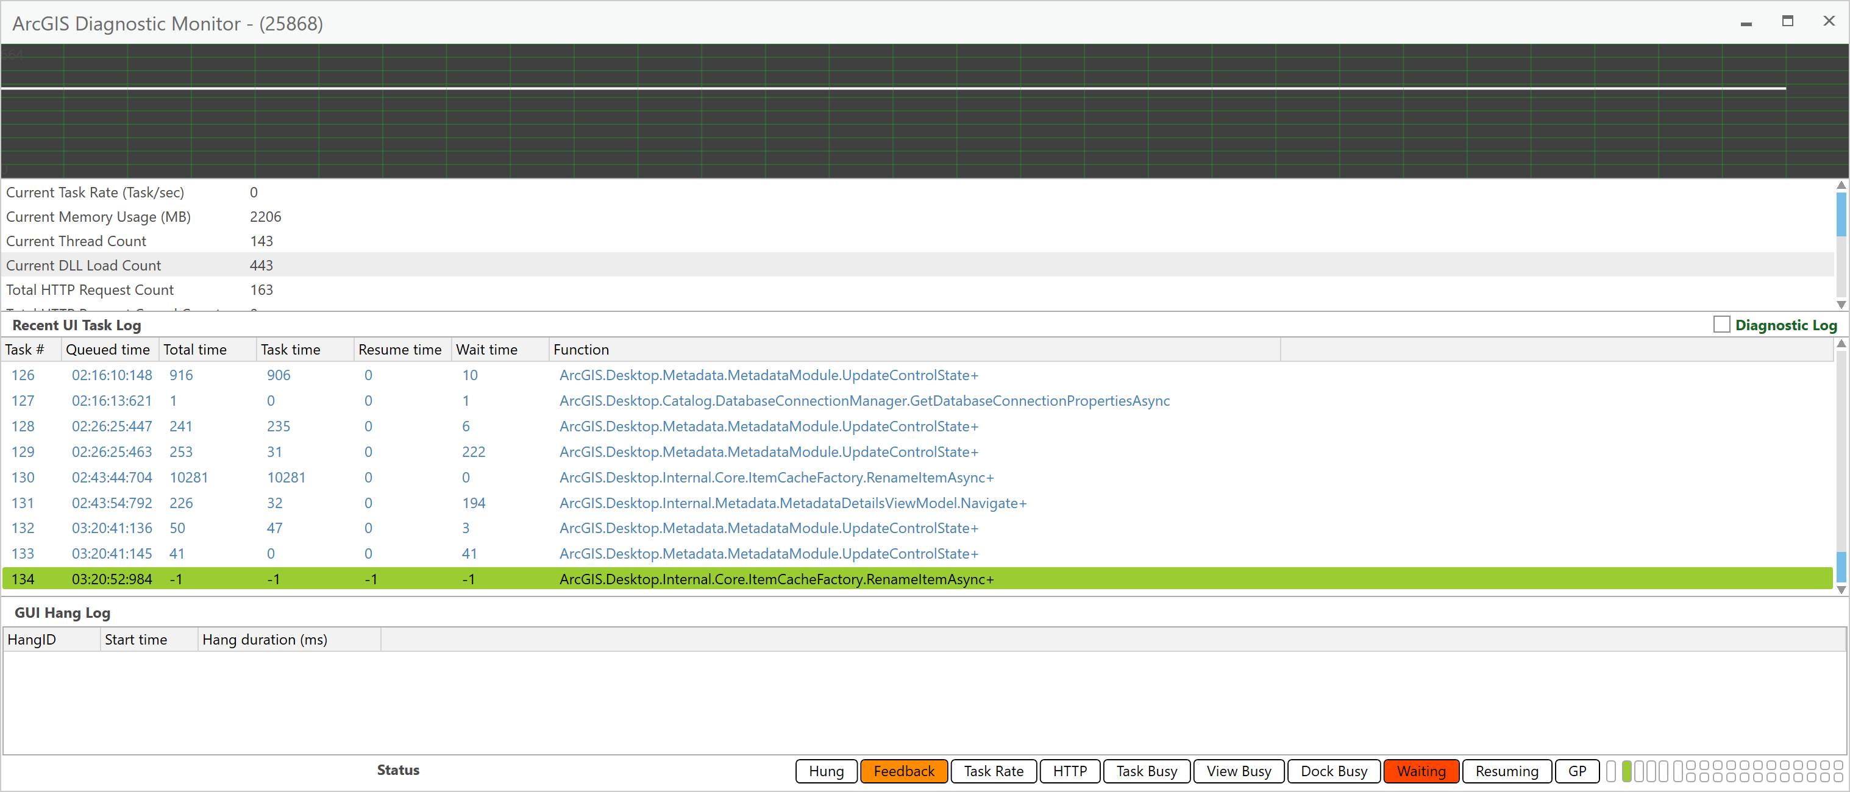Click the task log scroll-down arrow
1850x792 pixels.
click(x=1841, y=590)
